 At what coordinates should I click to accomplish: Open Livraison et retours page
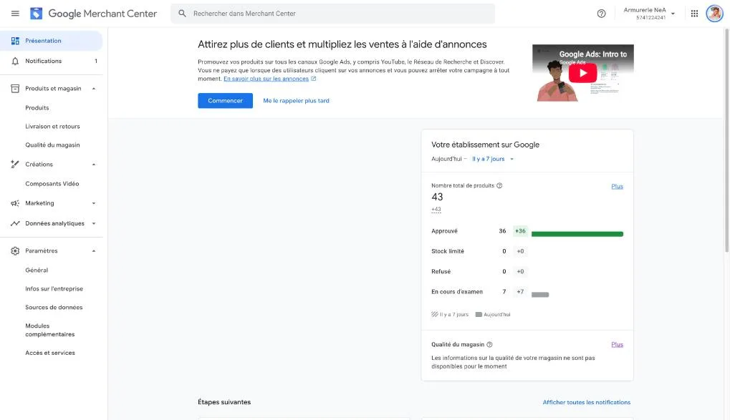(x=52, y=127)
